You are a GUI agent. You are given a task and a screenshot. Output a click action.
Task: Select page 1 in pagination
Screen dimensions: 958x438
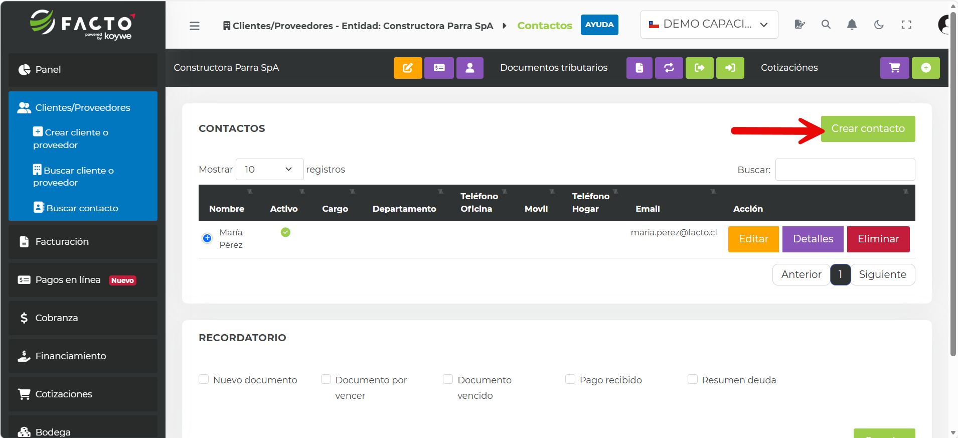pos(840,274)
